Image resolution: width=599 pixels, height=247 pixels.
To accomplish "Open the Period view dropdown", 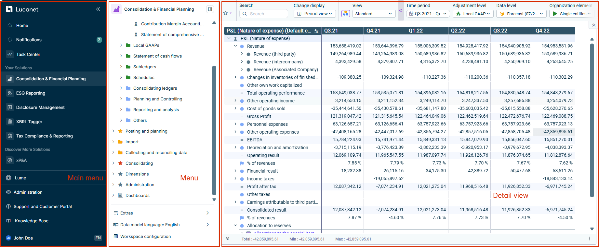I will (314, 14).
